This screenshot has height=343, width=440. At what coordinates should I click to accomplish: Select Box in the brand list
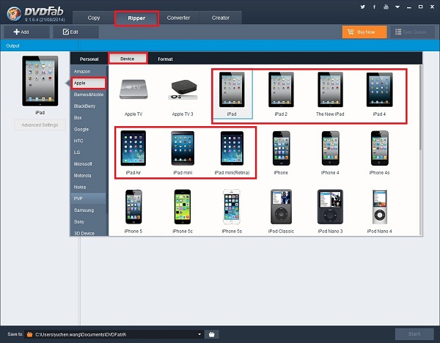coord(88,118)
